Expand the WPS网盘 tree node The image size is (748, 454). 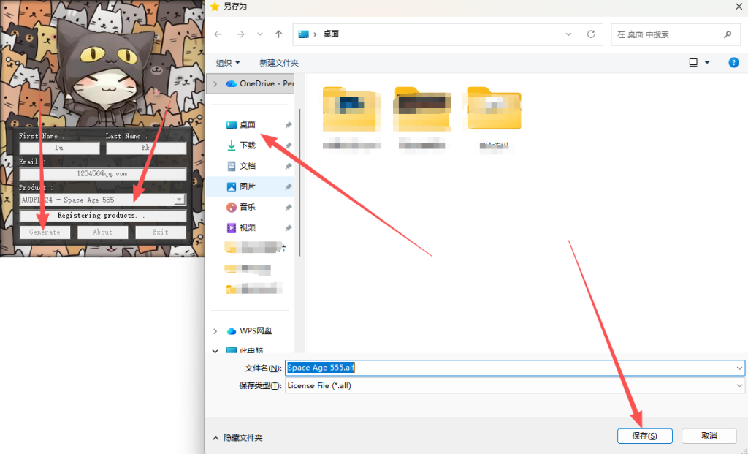pyautogui.click(x=215, y=331)
